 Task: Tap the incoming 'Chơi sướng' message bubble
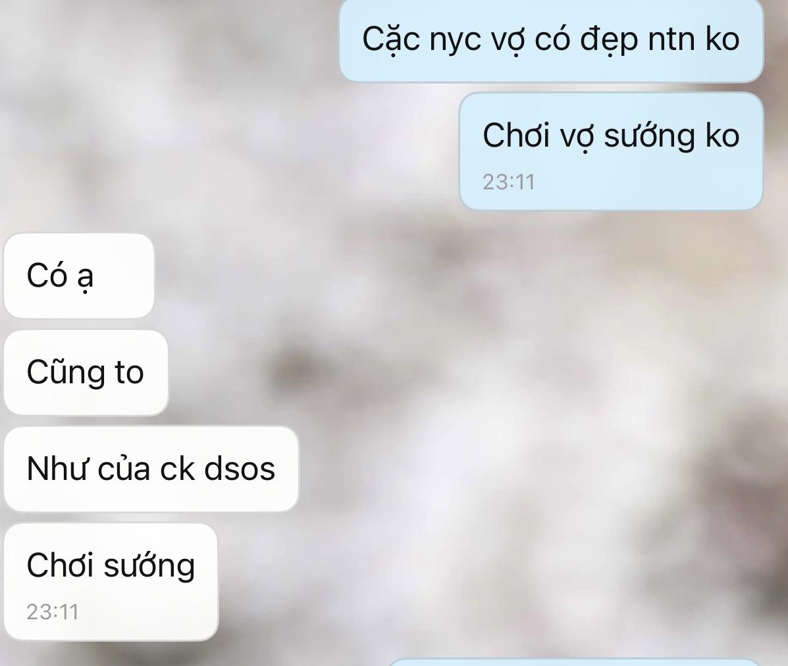[x=111, y=582]
